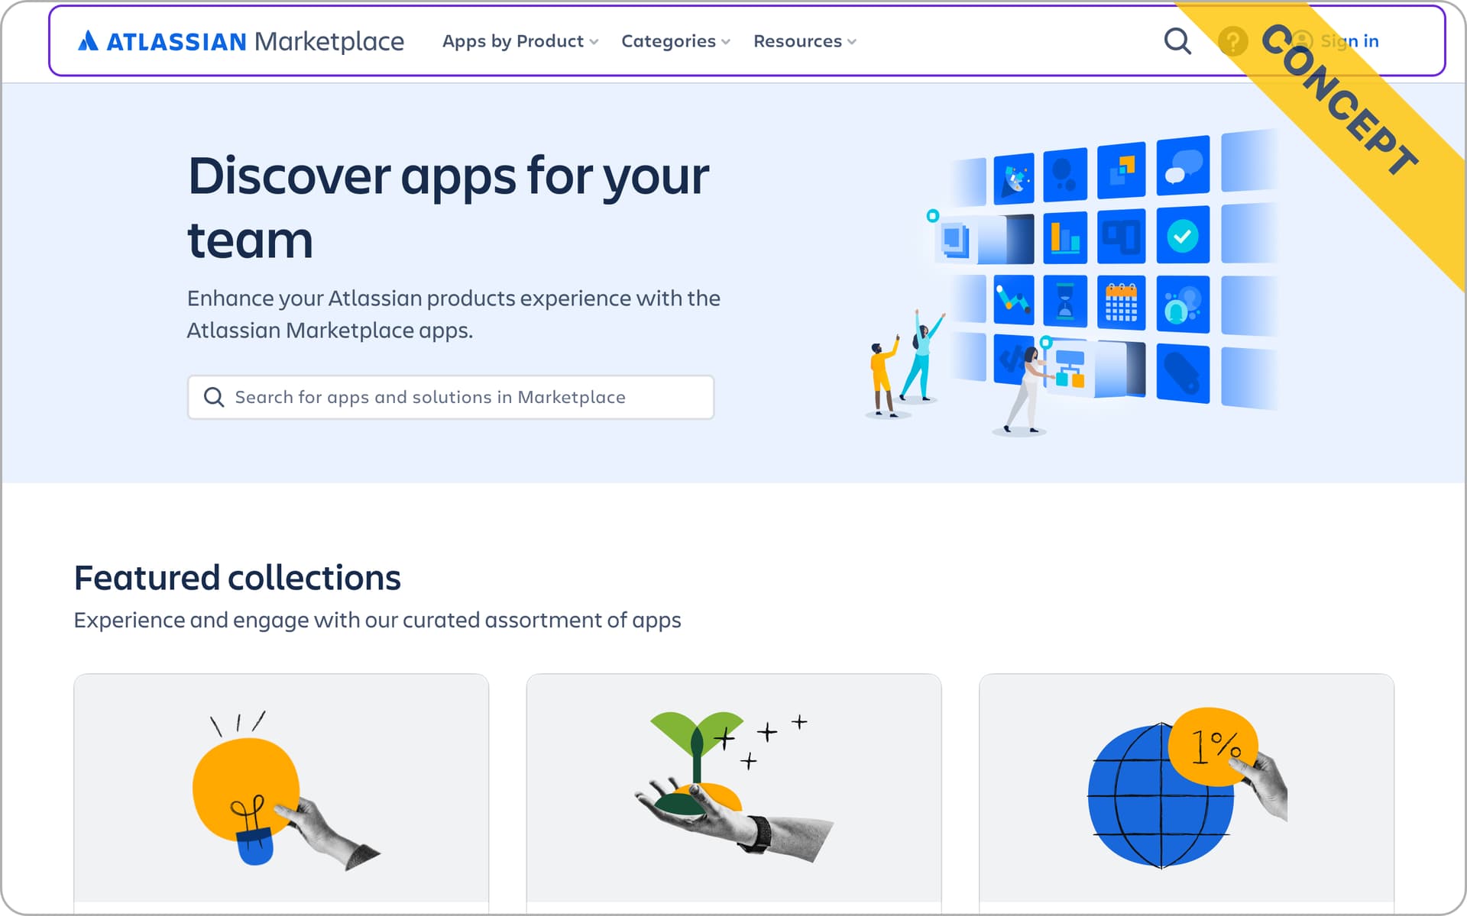This screenshot has width=1467, height=916.
Task: Click the calendar tile in hero illustration
Action: pos(1121,303)
